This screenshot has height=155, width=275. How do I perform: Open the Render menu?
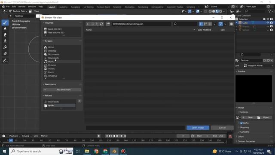pos(22,7)
